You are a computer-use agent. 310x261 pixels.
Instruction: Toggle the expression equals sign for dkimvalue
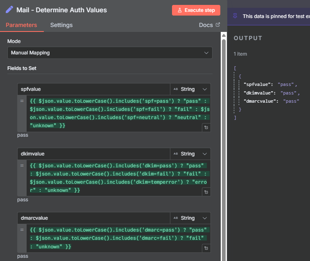[x=22, y=165]
